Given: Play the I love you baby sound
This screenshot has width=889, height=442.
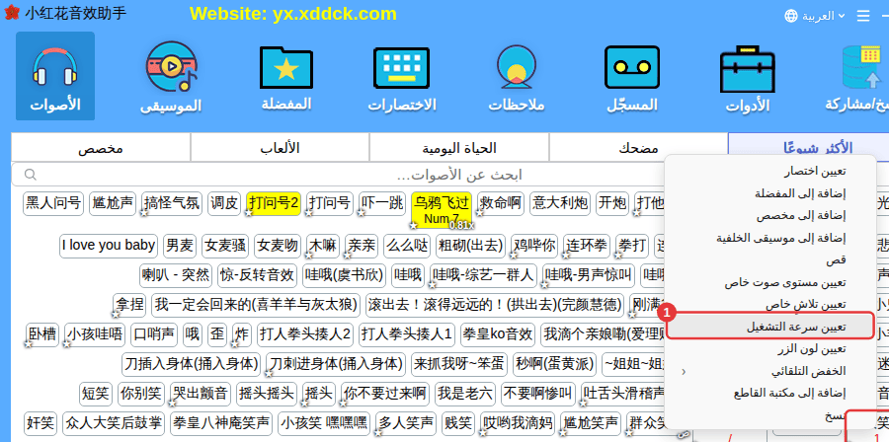Looking at the screenshot, I should pos(109,246).
